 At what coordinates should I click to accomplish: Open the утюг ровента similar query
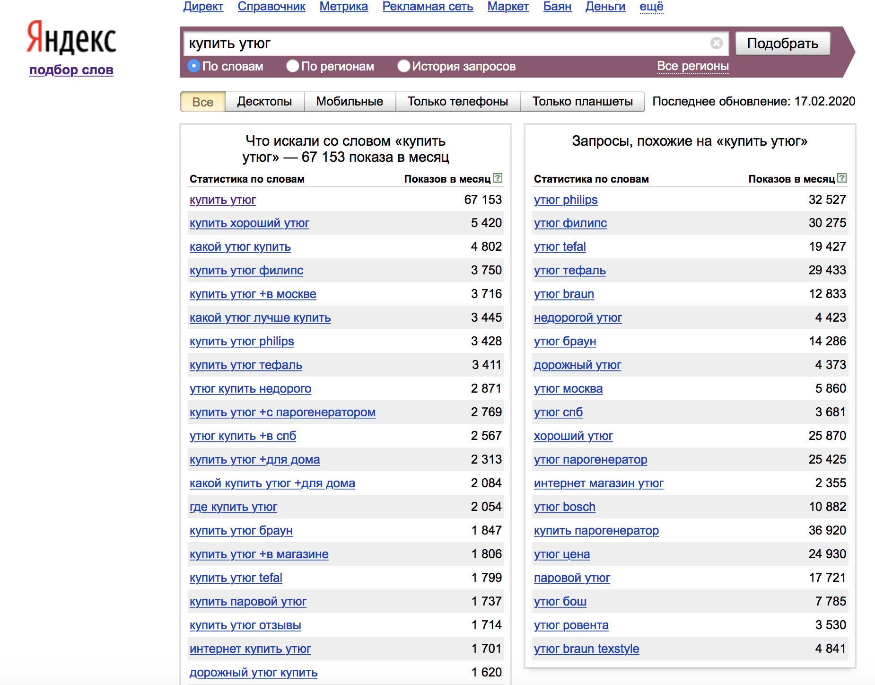pyautogui.click(x=571, y=625)
